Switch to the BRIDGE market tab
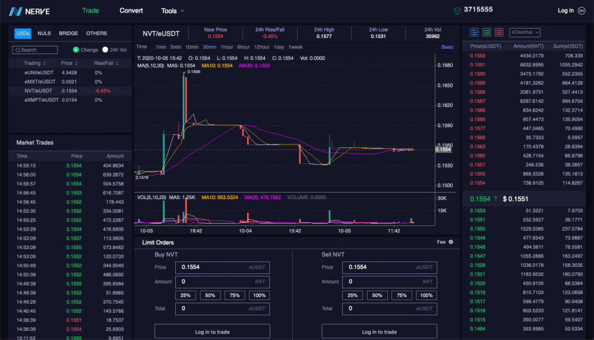The image size is (594, 340). (68, 33)
